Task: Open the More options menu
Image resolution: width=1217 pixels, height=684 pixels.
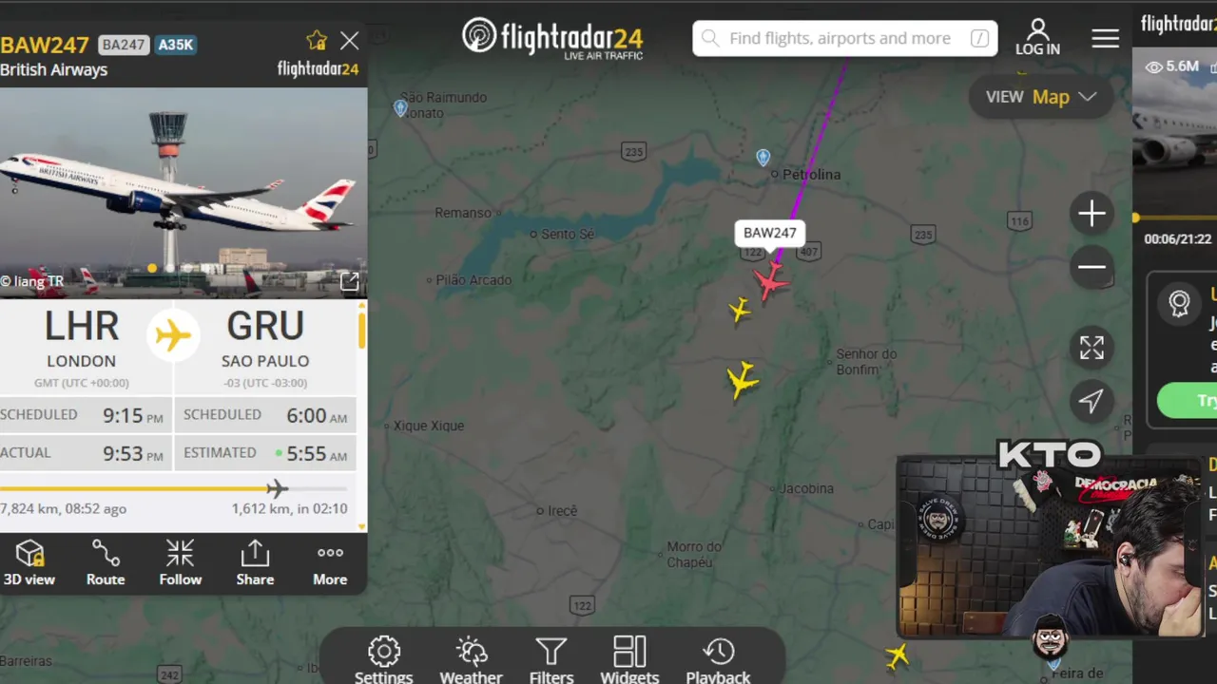Action: 330,562
